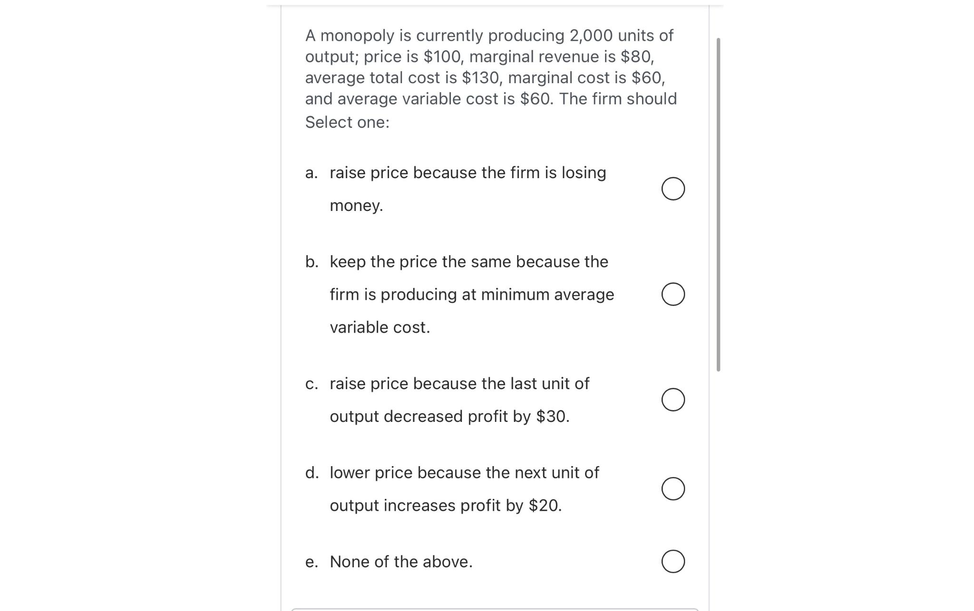Click the 'd.' option letter label
The image size is (974, 611).
[312, 473]
